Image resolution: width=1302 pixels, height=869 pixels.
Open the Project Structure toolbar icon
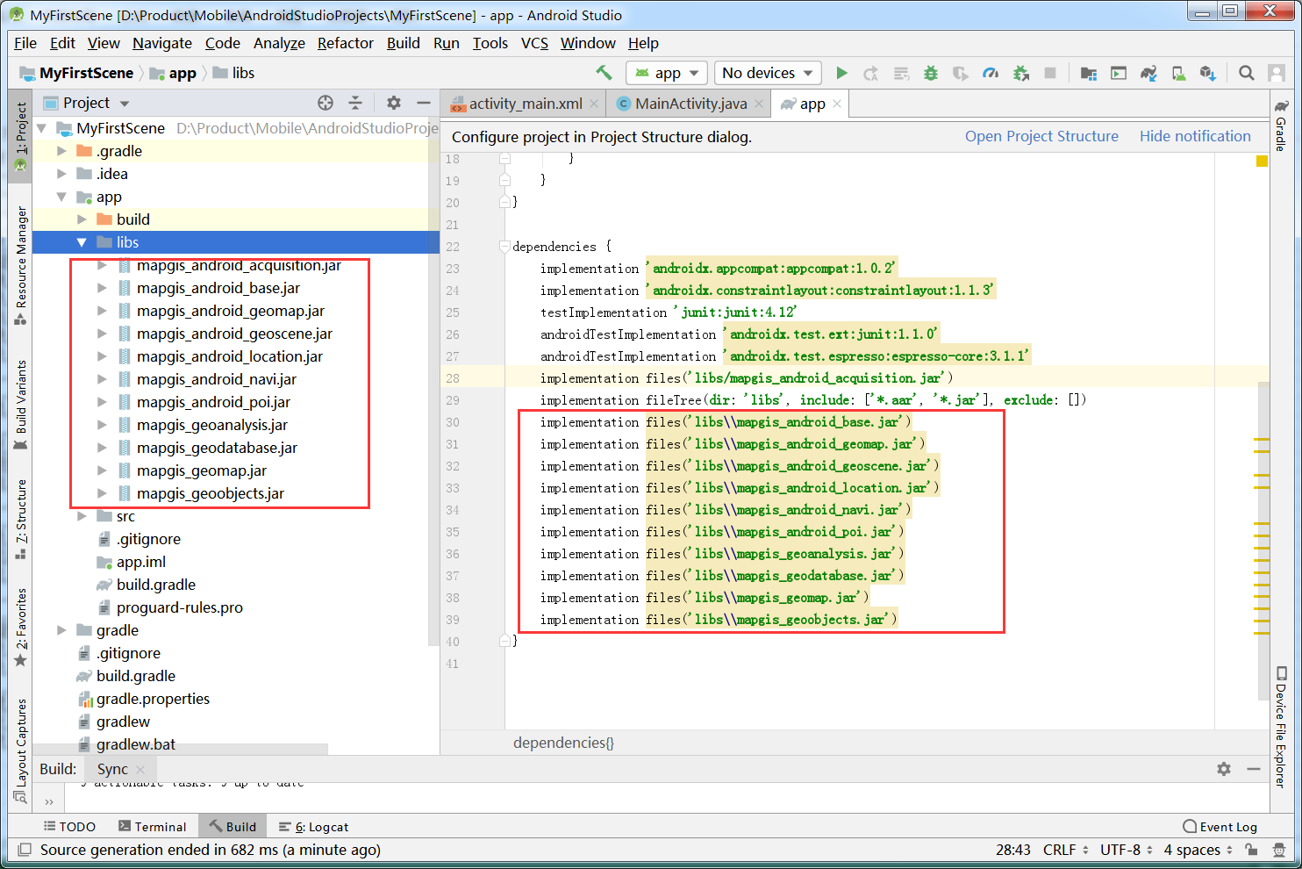click(x=1089, y=73)
